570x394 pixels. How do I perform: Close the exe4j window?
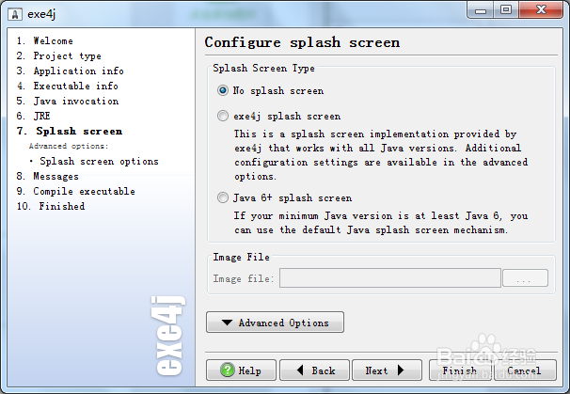tap(541, 10)
